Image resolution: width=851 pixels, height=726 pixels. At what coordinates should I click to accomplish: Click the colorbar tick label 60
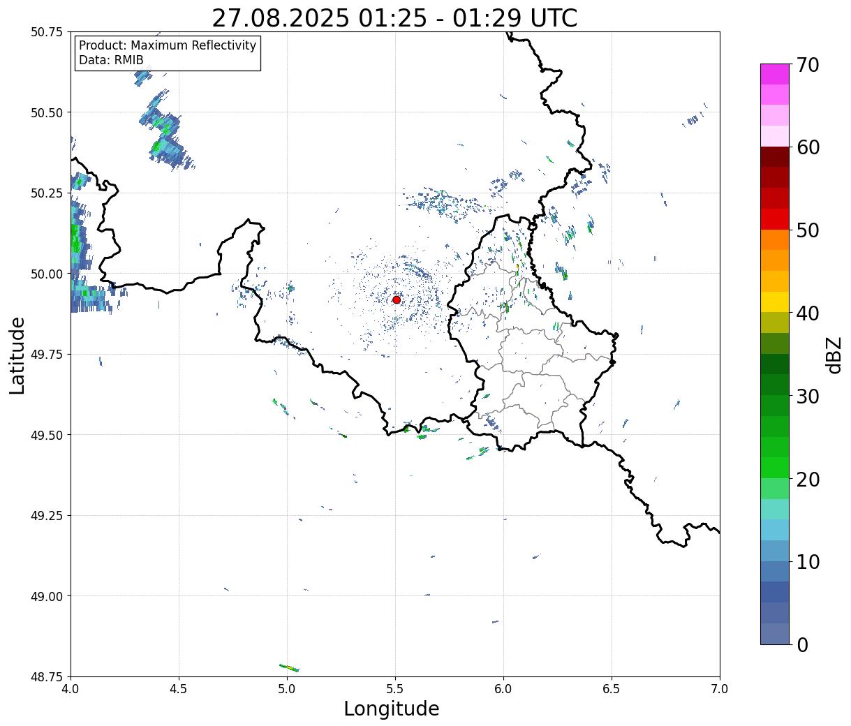click(x=807, y=147)
